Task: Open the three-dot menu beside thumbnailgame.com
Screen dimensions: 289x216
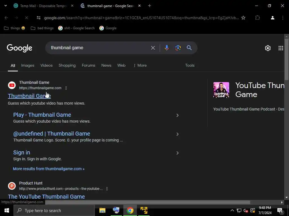Action: point(66,88)
